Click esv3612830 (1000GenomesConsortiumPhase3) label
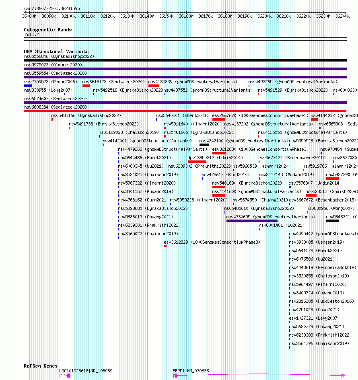Image resolution: width=358 pixels, height=380 pixels. (x=260, y=150)
